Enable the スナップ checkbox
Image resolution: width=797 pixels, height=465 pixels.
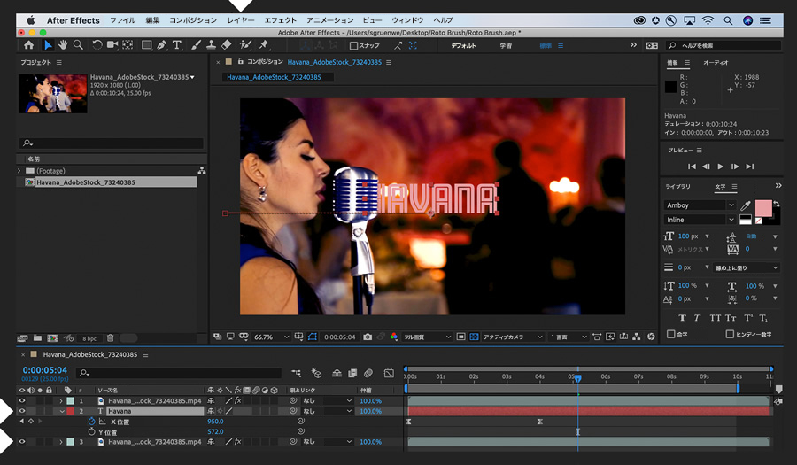click(353, 45)
